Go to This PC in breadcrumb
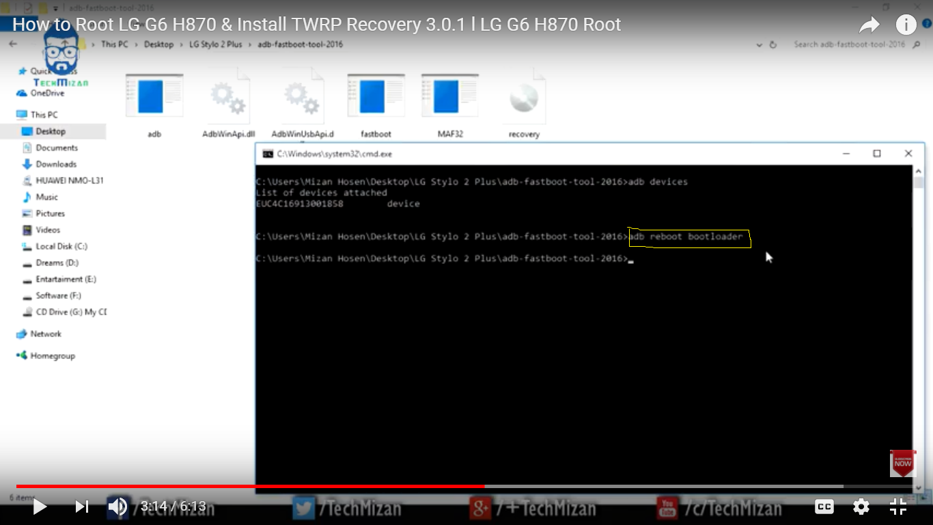 [114, 44]
